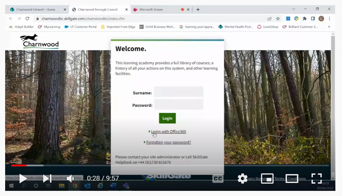Open File Explorer from taskbar
Image resolution: width=342 pixels, height=196 pixels.
coord(61,186)
